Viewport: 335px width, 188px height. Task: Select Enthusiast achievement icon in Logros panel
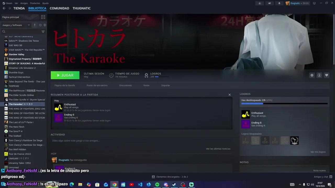pyautogui.click(x=245, y=114)
